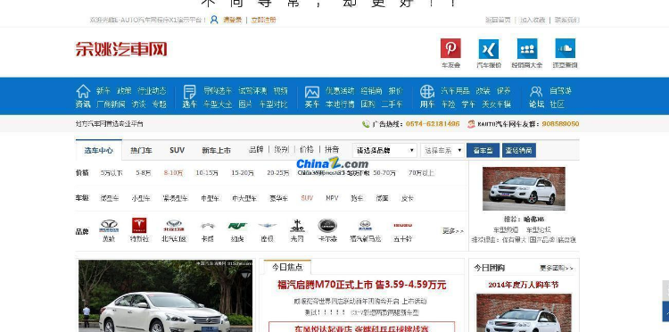
Task: Click the 余姚汽車网 site logo
Action: pyautogui.click(x=121, y=49)
